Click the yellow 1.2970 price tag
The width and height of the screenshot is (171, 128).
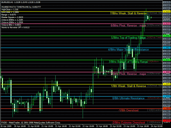tap(167, 84)
